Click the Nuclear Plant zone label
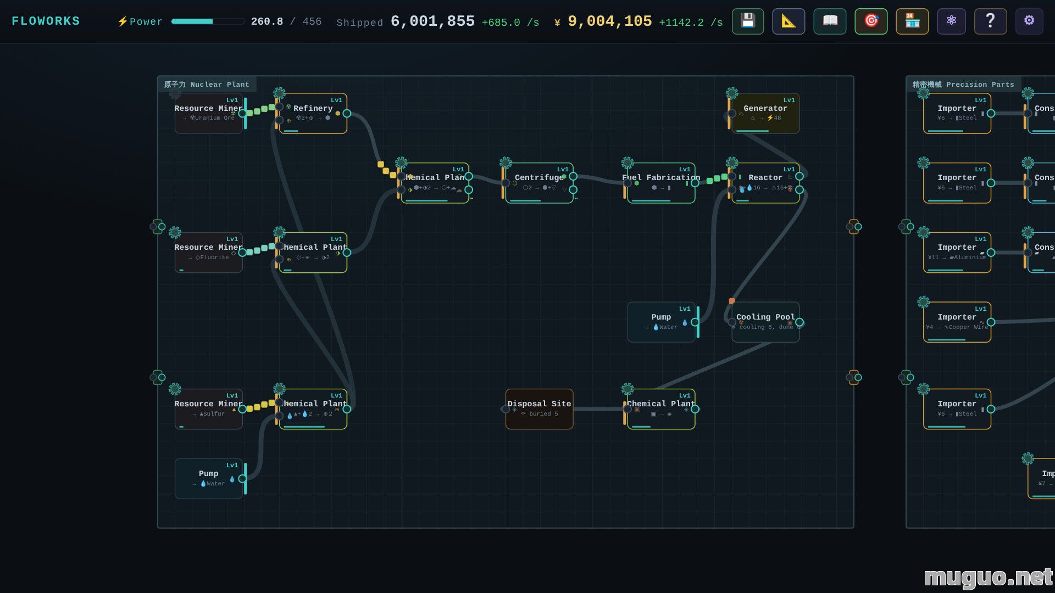1055x593 pixels. pyautogui.click(x=207, y=85)
